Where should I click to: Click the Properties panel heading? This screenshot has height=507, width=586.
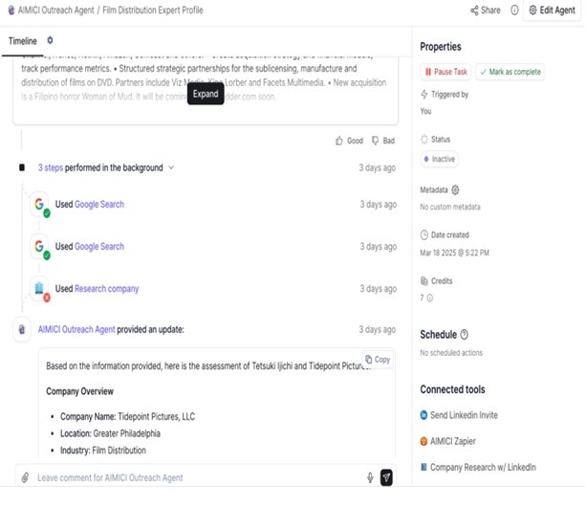tap(441, 47)
